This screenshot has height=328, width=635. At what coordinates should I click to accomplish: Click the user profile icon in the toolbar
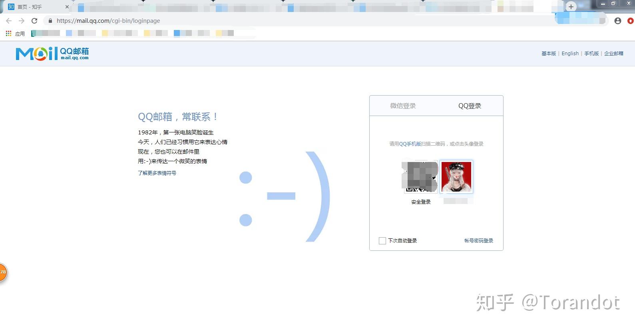click(618, 21)
